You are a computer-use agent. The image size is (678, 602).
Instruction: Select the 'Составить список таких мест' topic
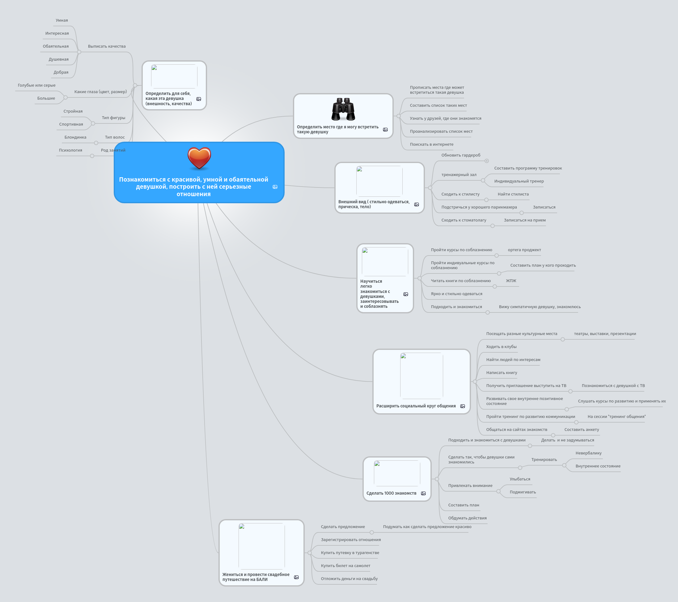[x=438, y=105]
